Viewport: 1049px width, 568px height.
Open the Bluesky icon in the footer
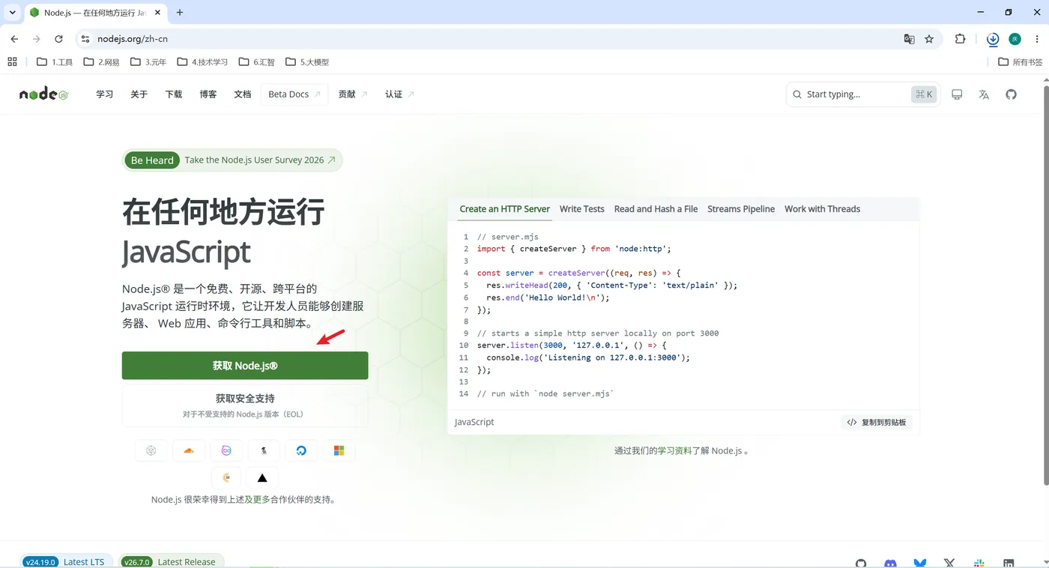[920, 563]
